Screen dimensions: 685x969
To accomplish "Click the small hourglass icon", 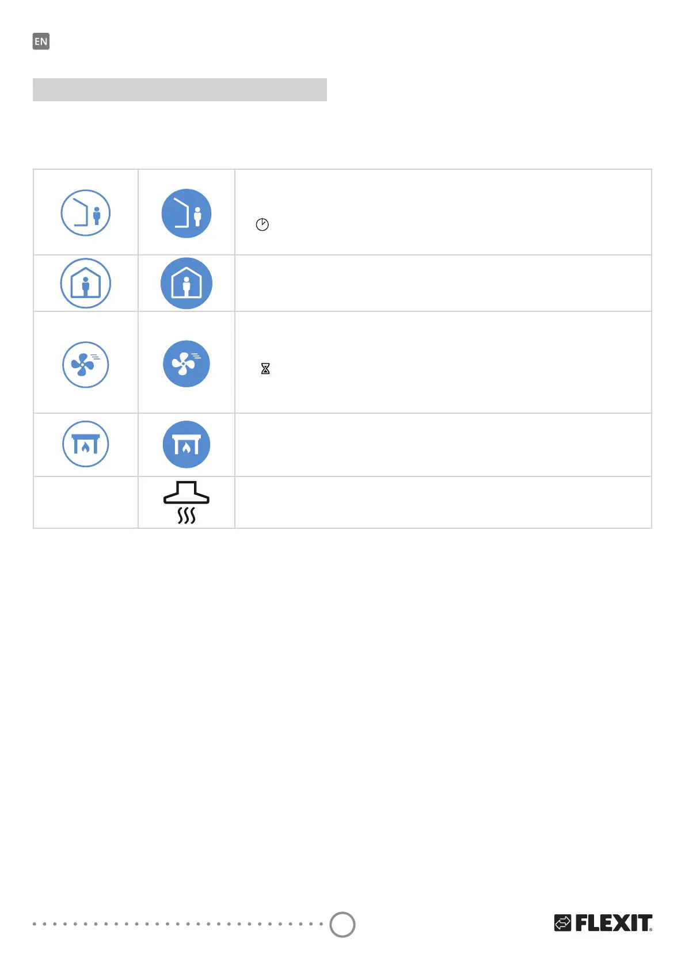I will tap(265, 368).
